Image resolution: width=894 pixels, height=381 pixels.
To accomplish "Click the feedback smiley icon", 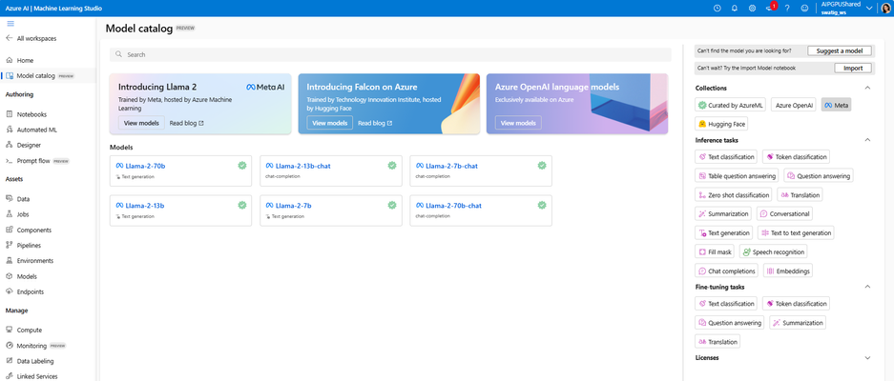I will point(804,8).
